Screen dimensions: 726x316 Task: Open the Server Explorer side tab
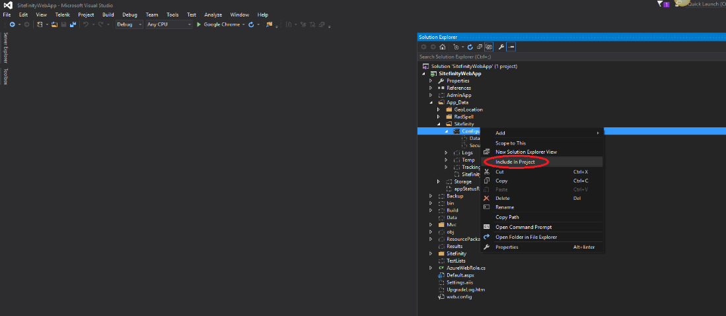point(5,47)
